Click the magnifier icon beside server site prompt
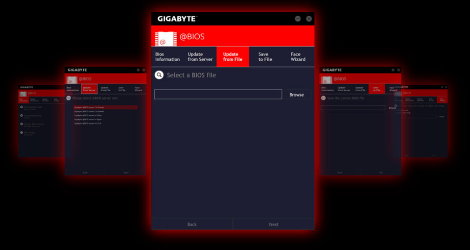This screenshot has width=470, height=250. point(69,98)
